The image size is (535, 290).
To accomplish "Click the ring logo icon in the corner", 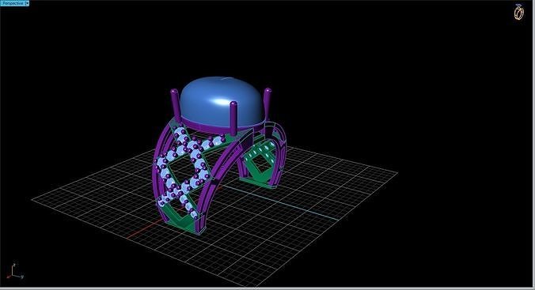I will 518,13.
